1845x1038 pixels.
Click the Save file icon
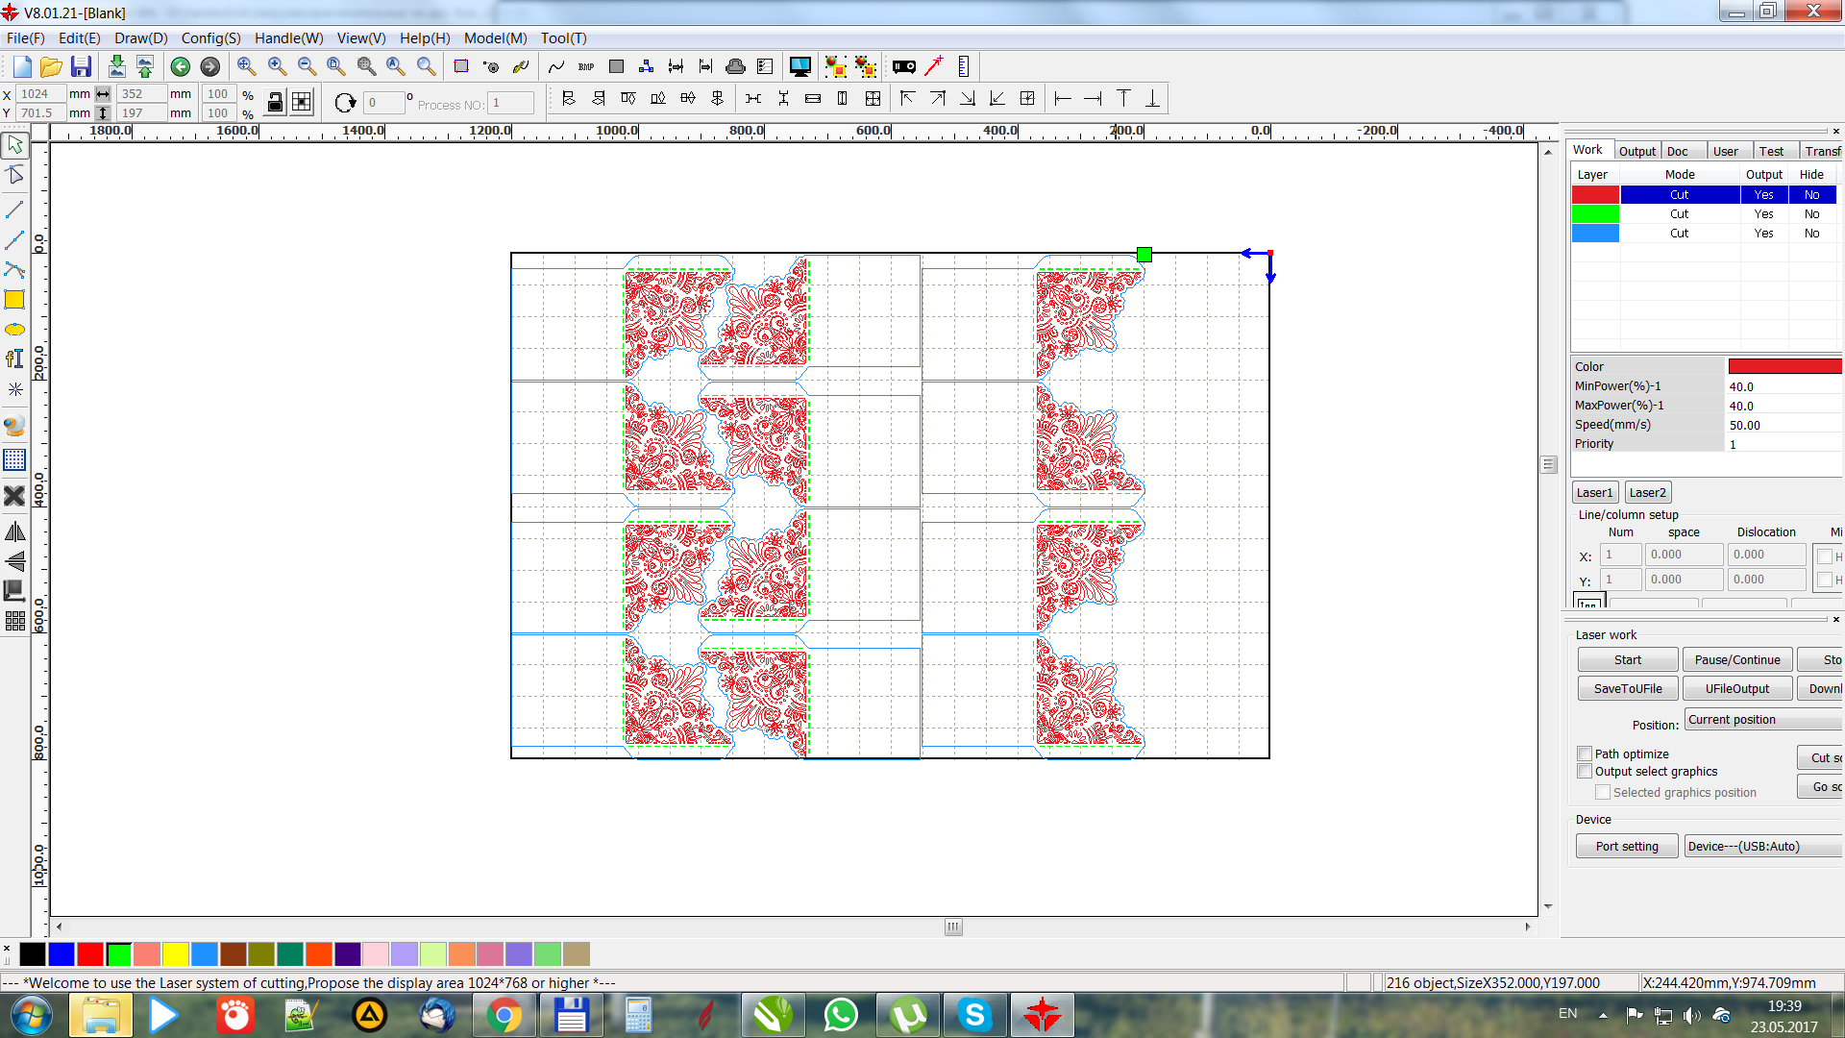pos(82,66)
